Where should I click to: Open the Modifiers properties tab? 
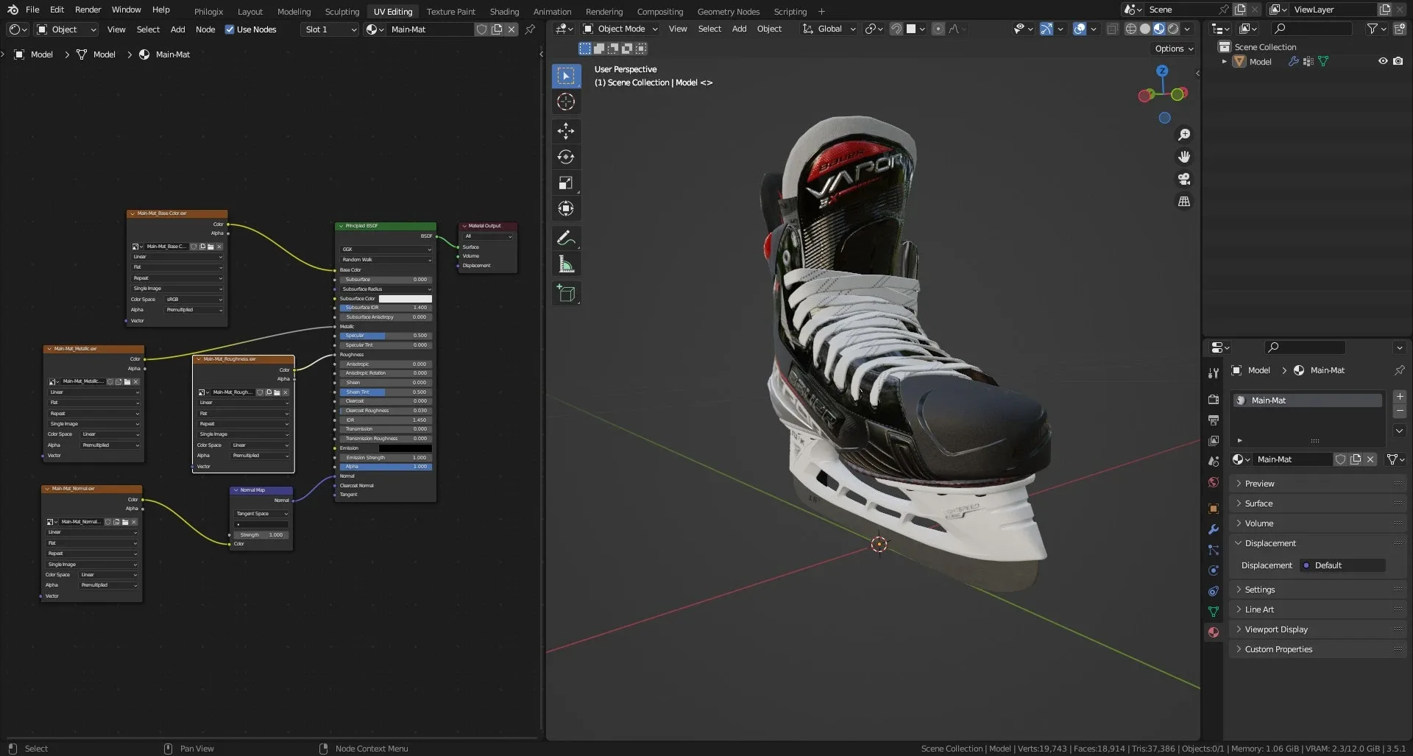pos(1214,529)
